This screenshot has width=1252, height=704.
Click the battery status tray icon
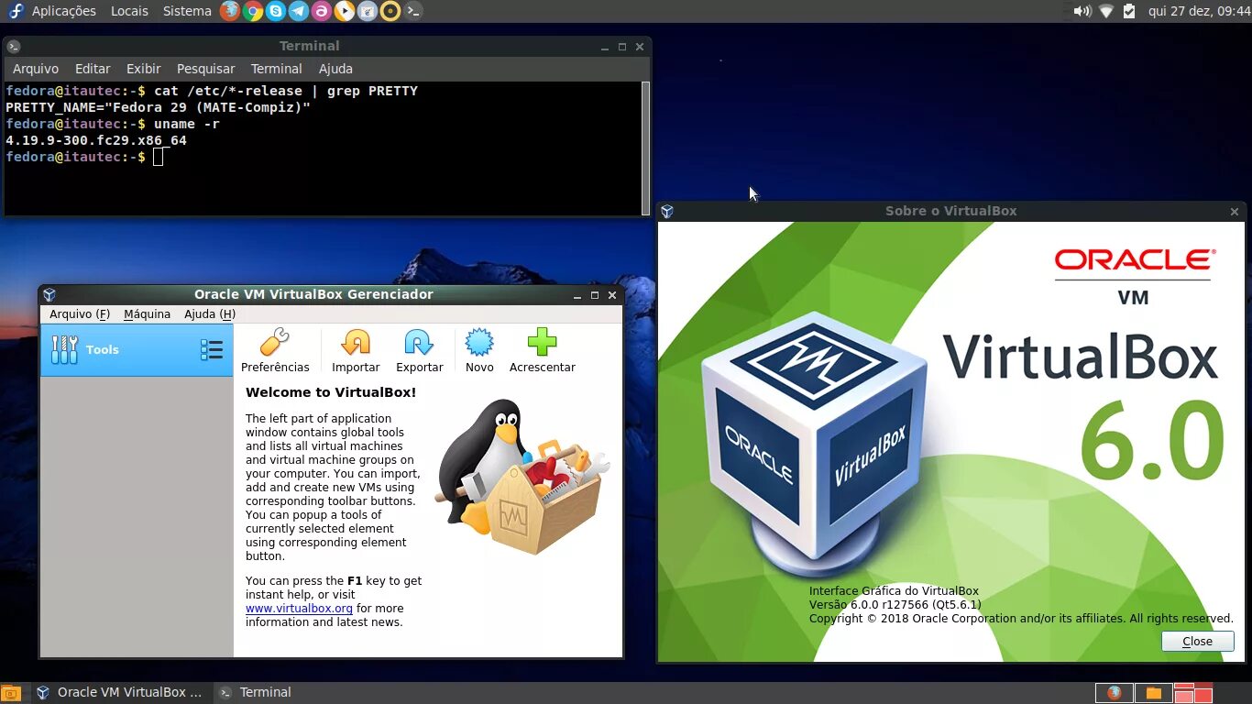1129,11
